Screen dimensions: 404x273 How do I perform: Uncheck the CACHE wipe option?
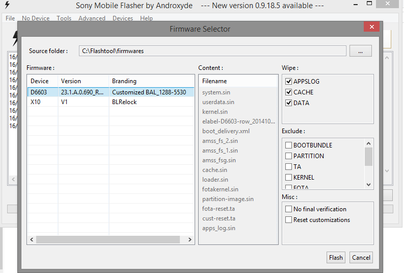pos(288,92)
